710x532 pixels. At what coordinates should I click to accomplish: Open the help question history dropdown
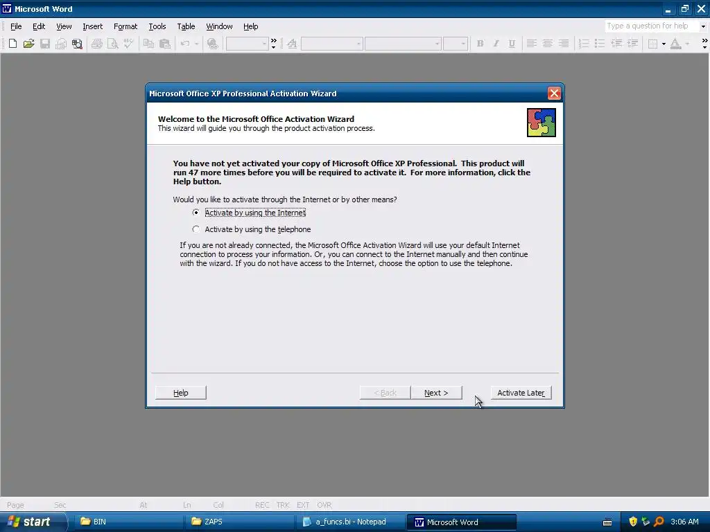(703, 26)
